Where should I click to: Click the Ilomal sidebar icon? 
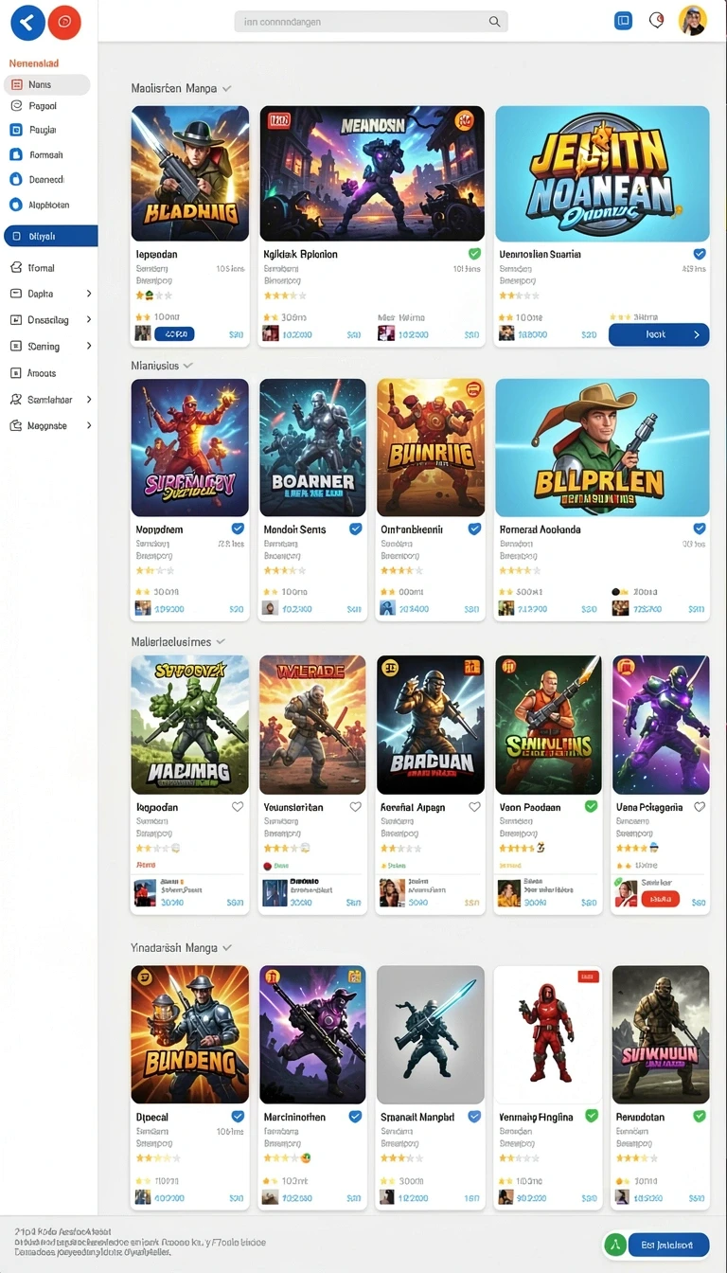coord(15,268)
